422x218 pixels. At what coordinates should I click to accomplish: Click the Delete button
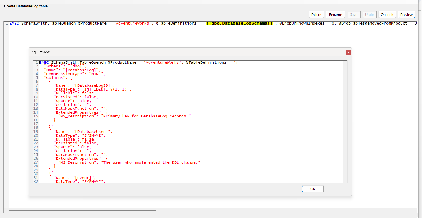[x=316, y=14]
